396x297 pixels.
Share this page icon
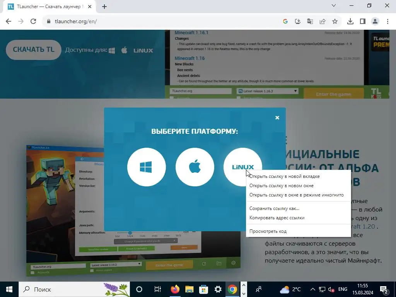coord(323,21)
